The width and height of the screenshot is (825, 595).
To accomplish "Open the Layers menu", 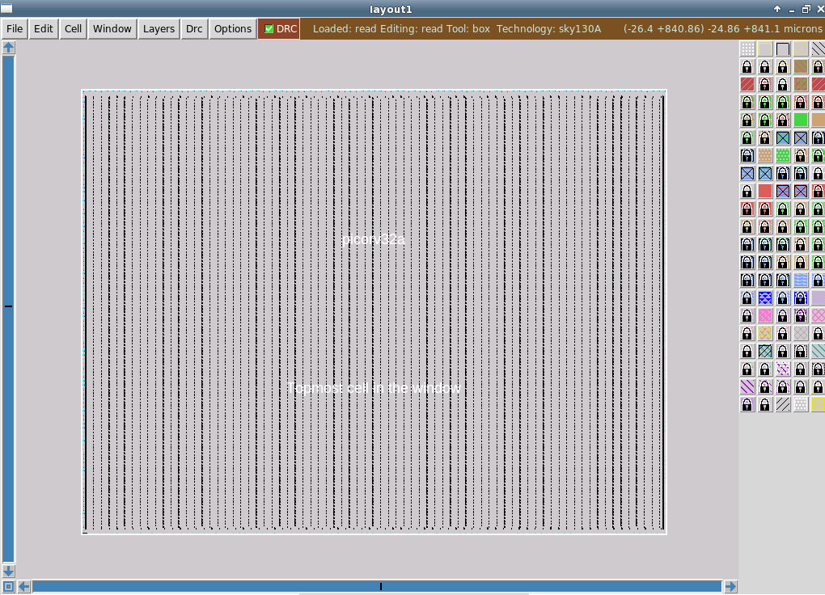I will coord(159,29).
